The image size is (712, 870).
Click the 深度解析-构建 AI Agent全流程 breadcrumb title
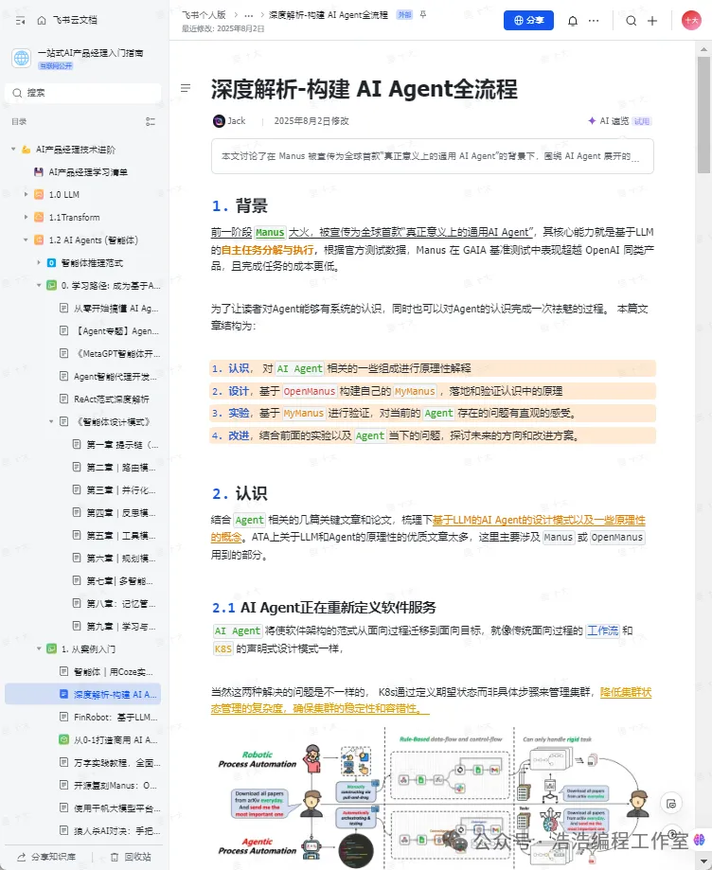(328, 15)
